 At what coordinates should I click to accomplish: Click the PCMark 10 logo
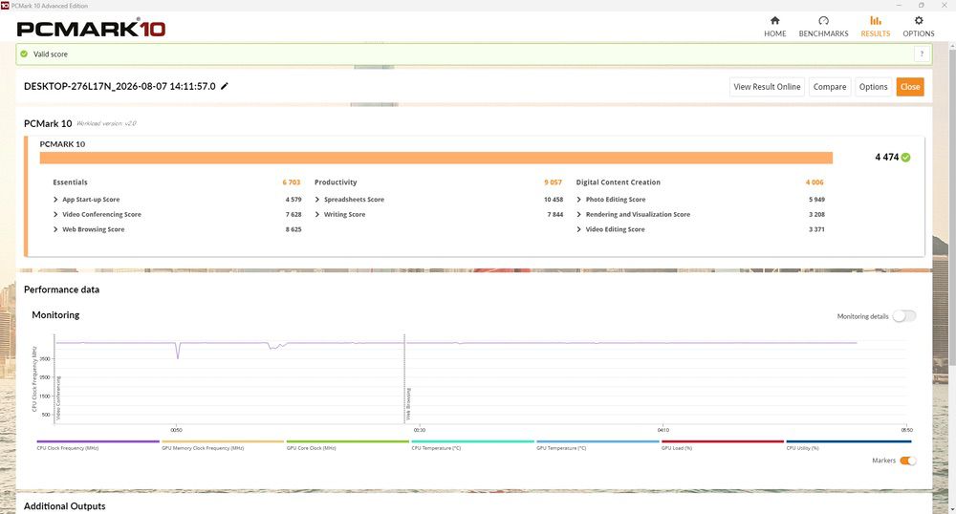pyautogui.click(x=91, y=29)
